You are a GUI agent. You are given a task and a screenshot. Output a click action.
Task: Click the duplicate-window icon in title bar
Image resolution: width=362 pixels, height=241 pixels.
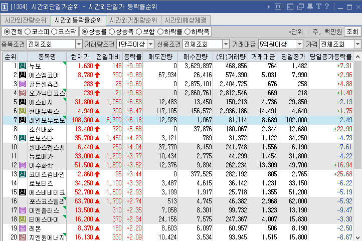300,7
